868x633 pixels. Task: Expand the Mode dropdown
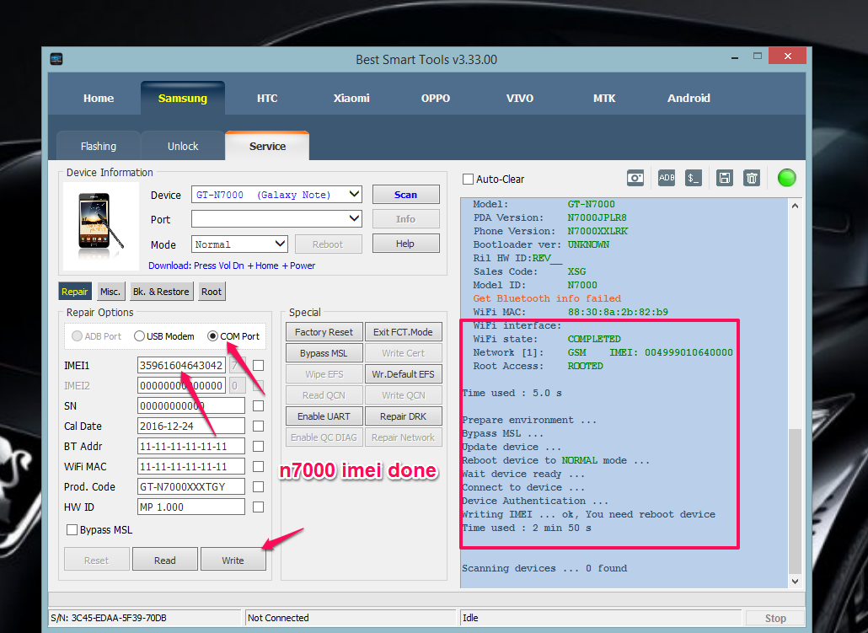(x=280, y=244)
